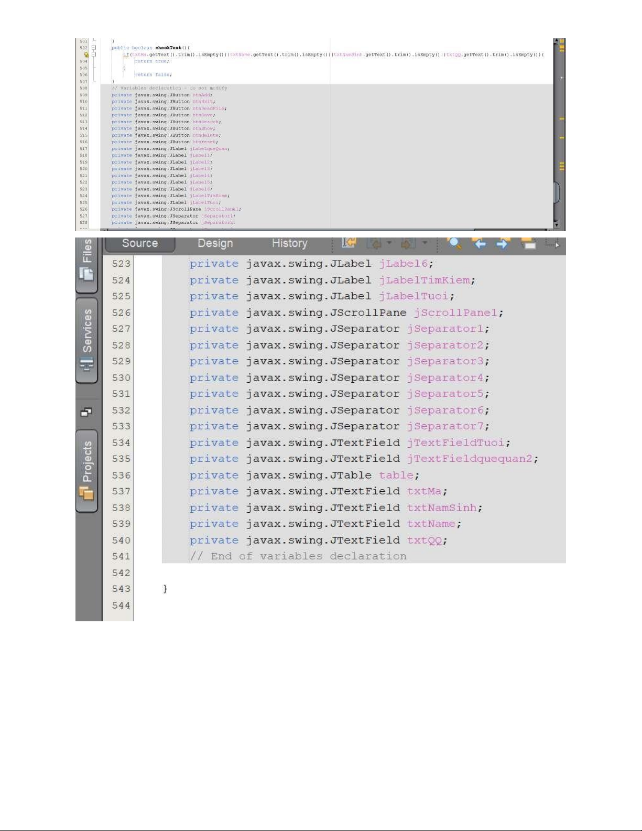Viewport: 642px width, 831px height.
Task: Click the Find Selection magnifier icon
Action: (x=455, y=243)
